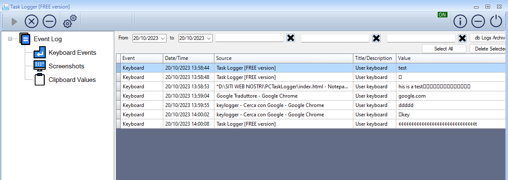Open the From date dropdown
The width and height of the screenshot is (508, 180).
coord(163,38)
